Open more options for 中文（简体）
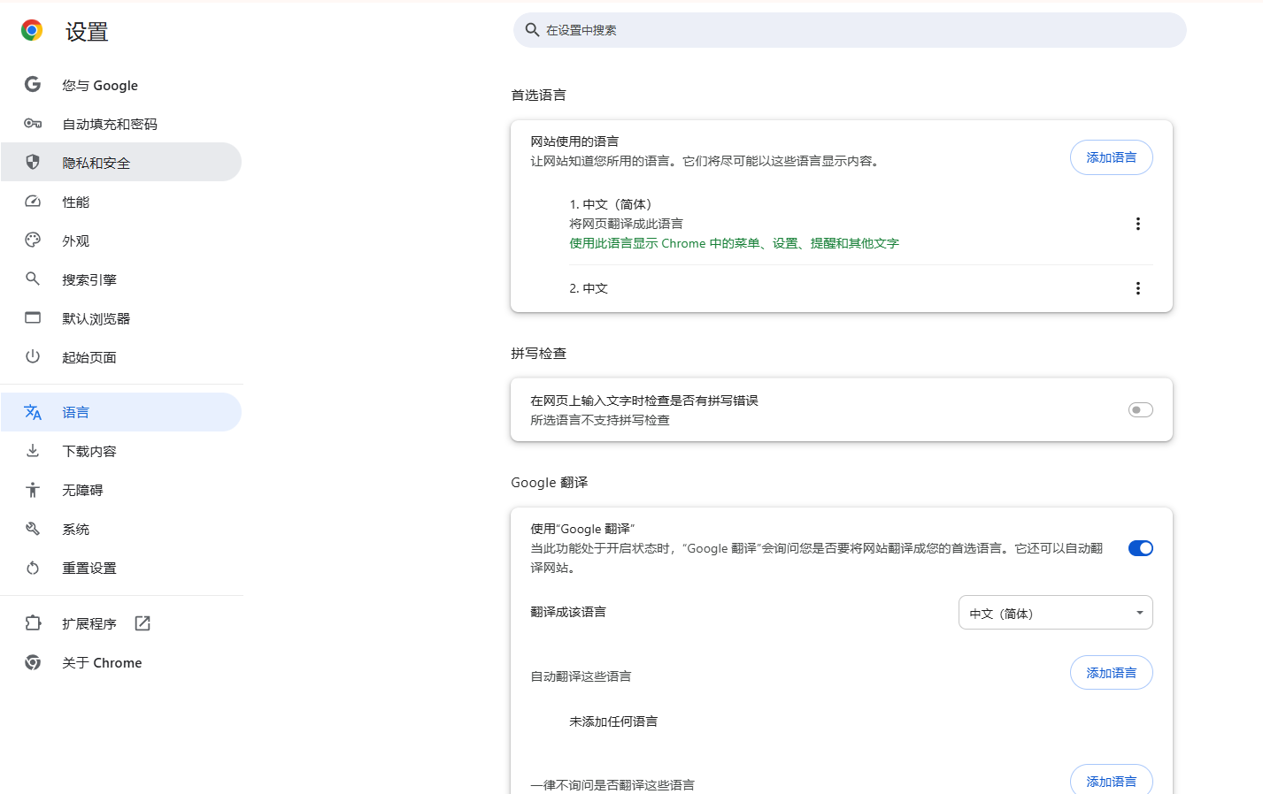Screen dimensions: 1263x794 (1138, 224)
